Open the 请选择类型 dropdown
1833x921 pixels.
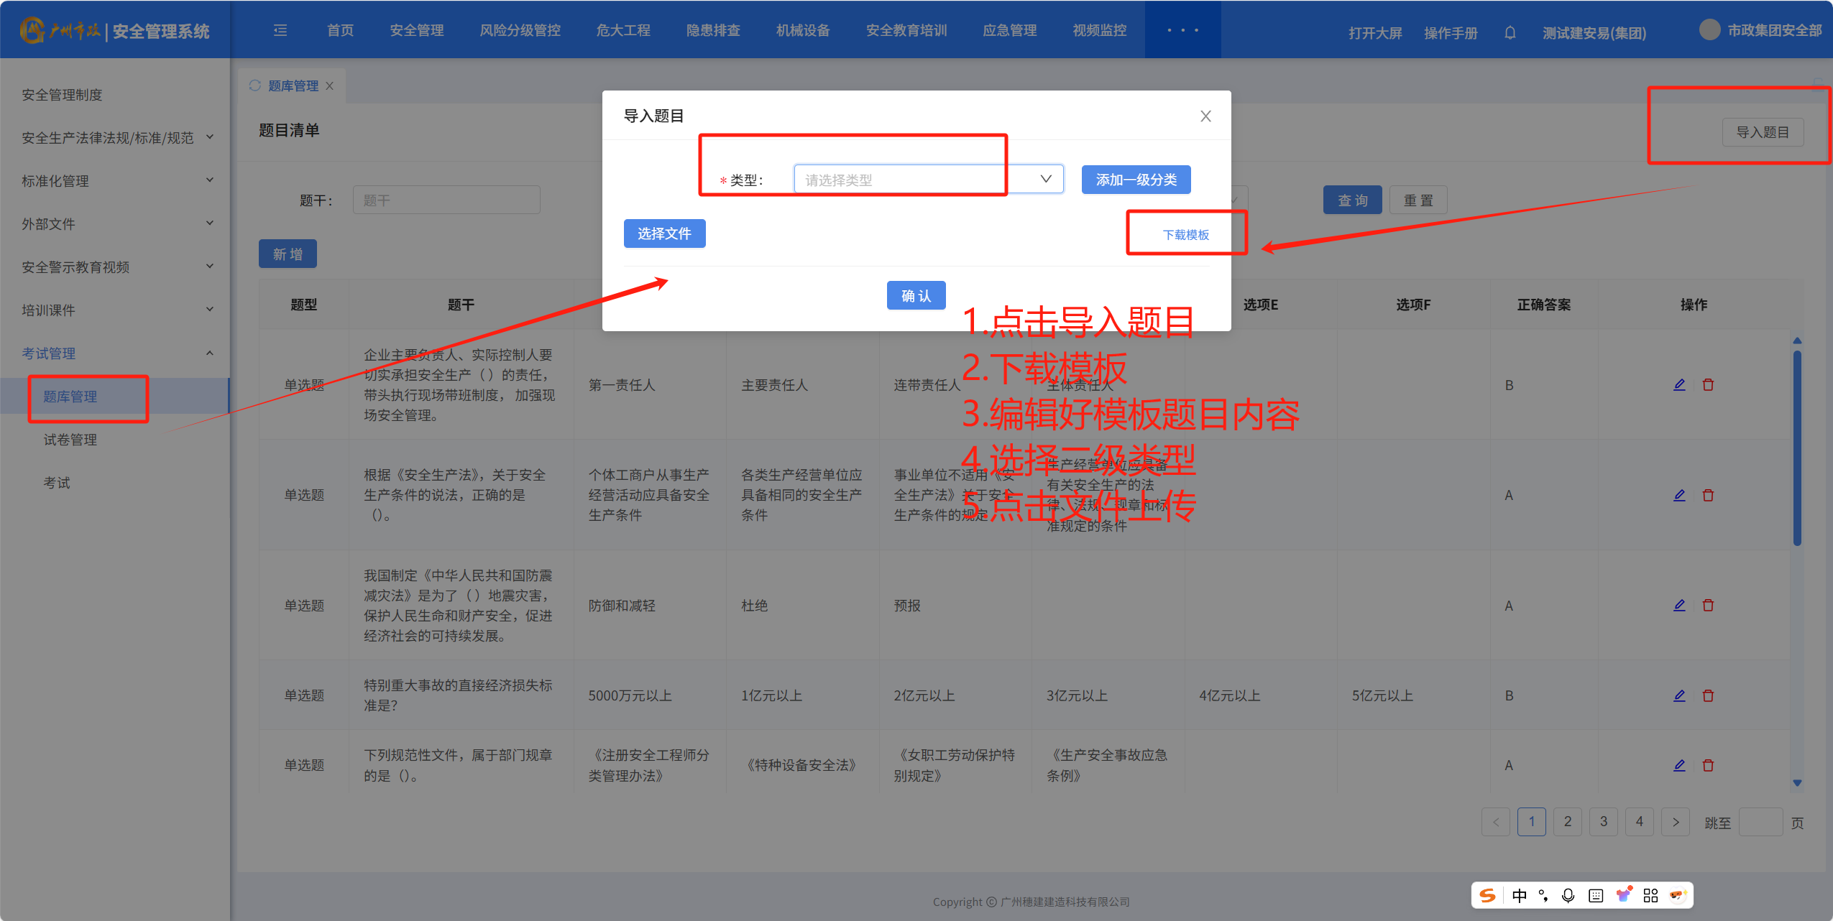(x=927, y=180)
